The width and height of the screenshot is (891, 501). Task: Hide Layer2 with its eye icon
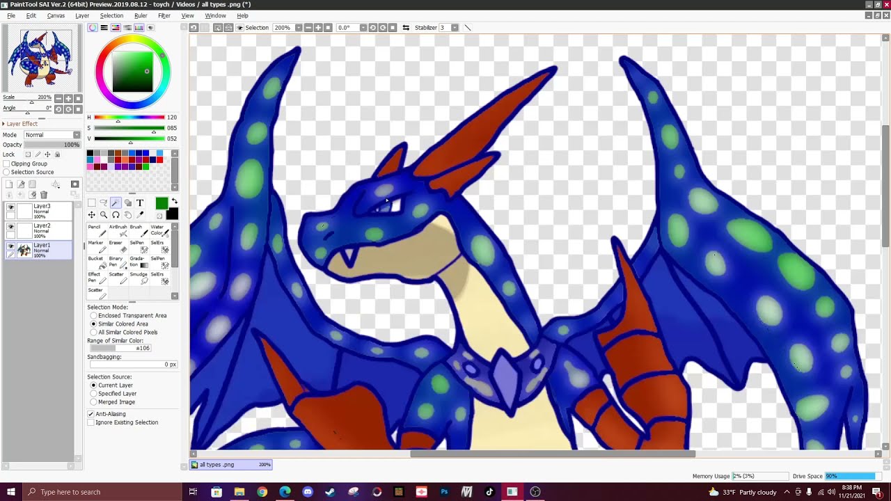pyautogui.click(x=10, y=227)
